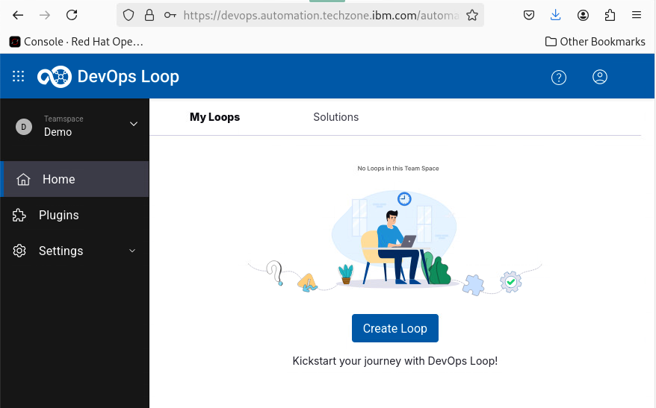This screenshot has width=656, height=408.
Task: Open the user profile icon in header
Action: 599,77
